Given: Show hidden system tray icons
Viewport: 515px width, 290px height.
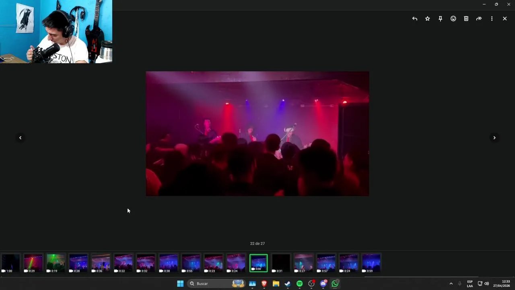Looking at the screenshot, I should pyautogui.click(x=451, y=284).
